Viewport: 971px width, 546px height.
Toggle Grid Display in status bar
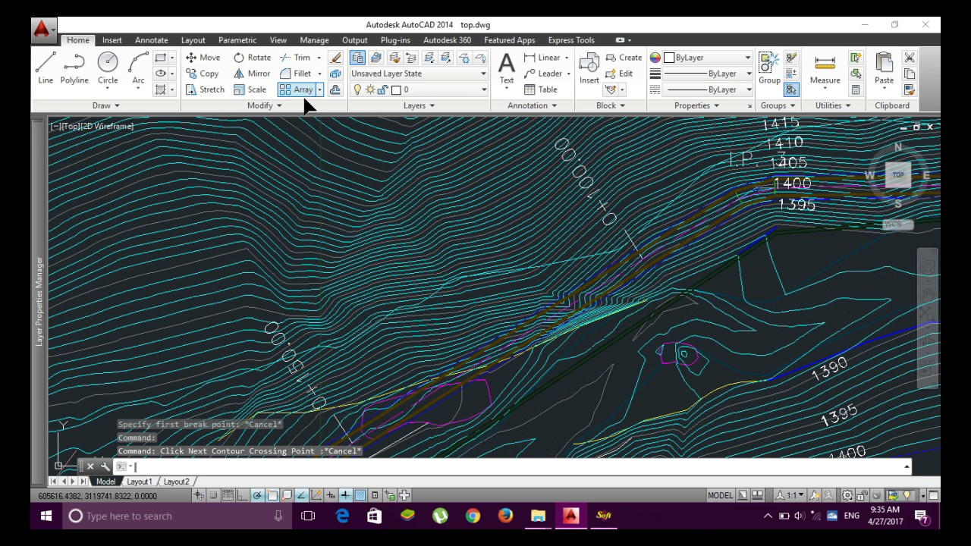[228, 496]
